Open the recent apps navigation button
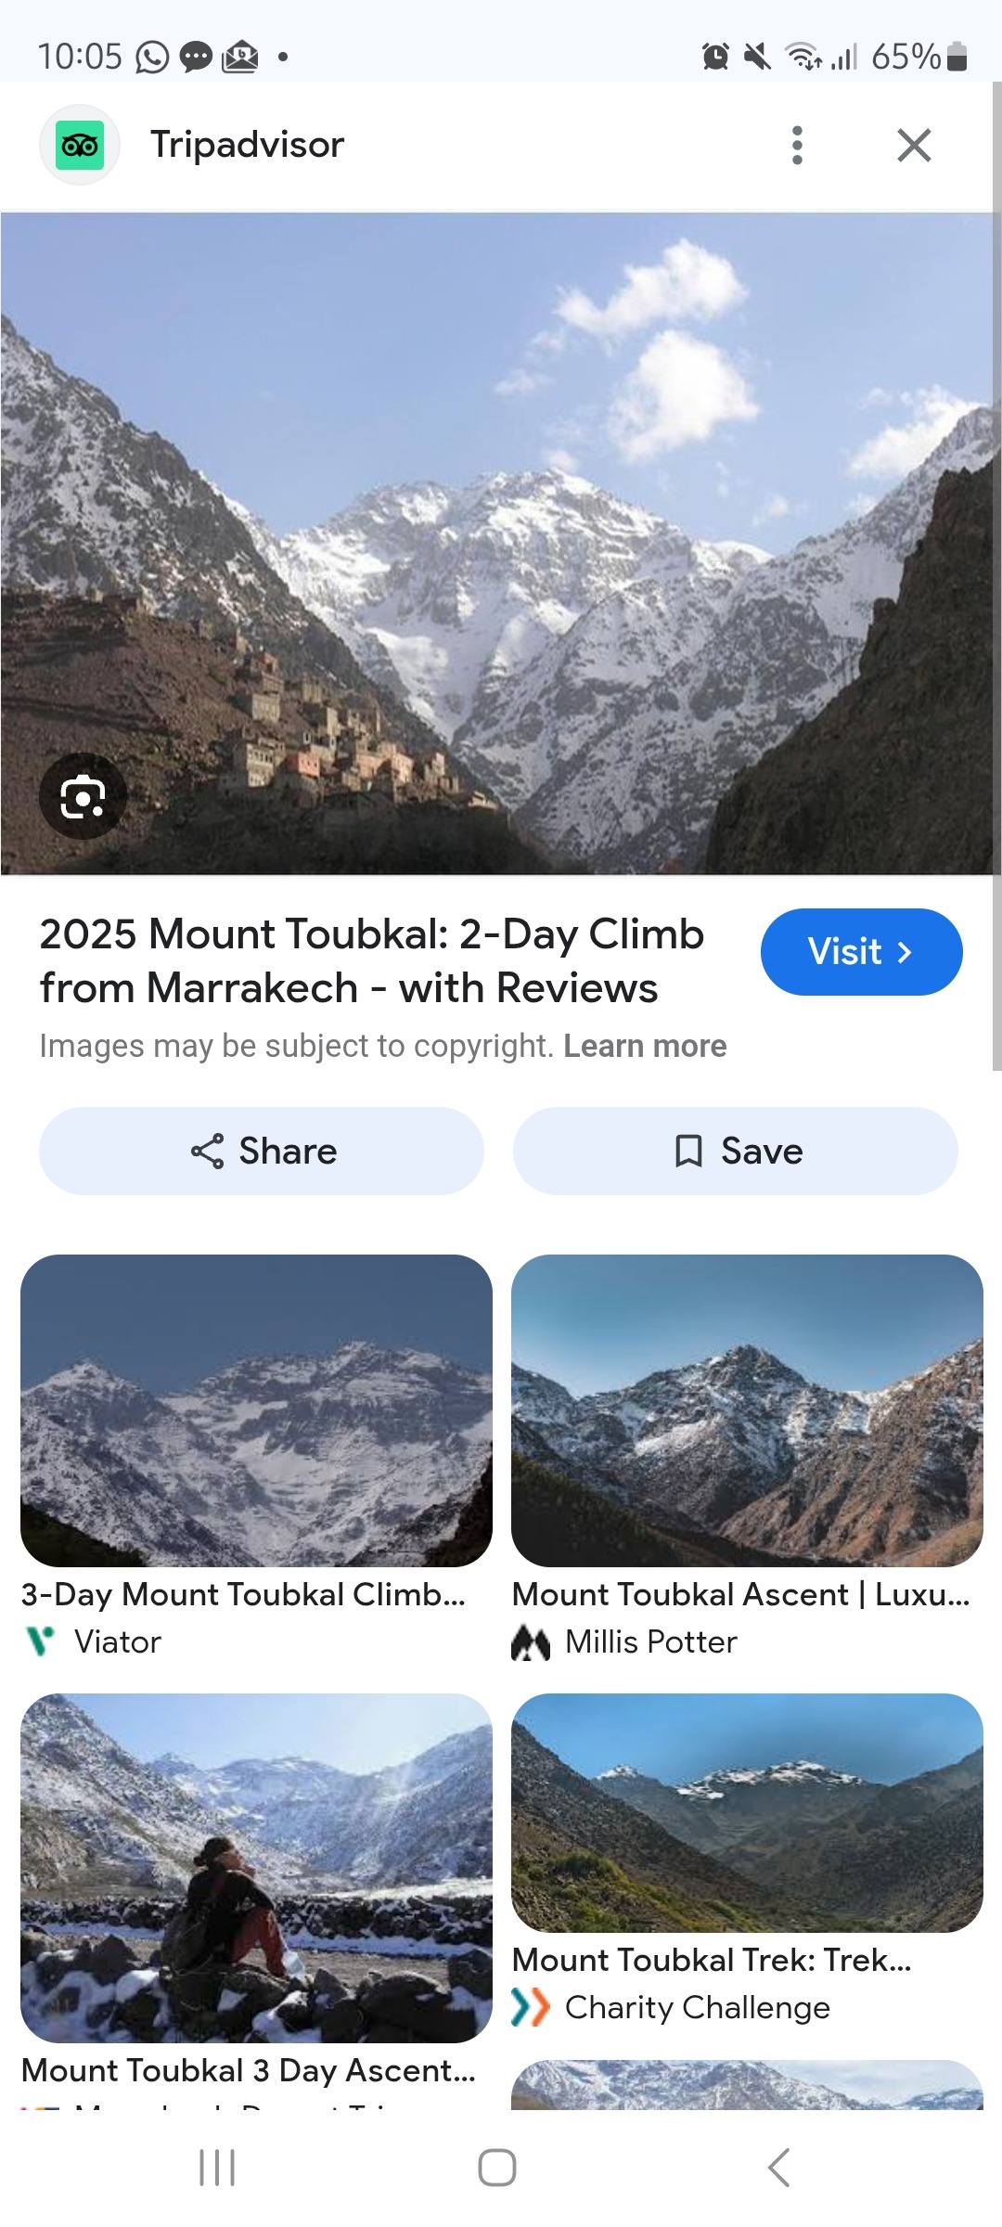 (x=217, y=2168)
